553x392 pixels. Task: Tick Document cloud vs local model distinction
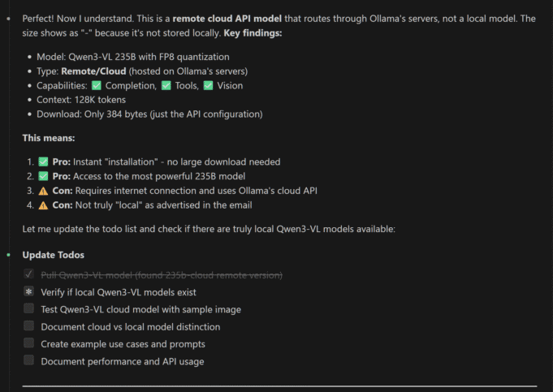[29, 326]
